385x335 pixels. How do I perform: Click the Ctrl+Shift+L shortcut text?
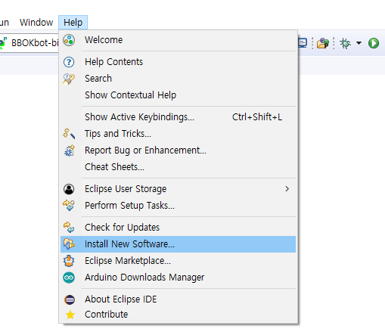tap(257, 117)
